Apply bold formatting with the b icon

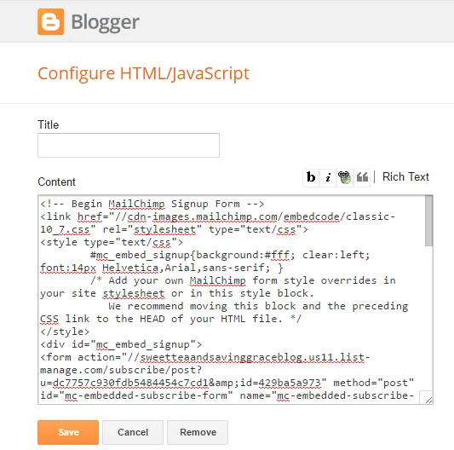311,177
